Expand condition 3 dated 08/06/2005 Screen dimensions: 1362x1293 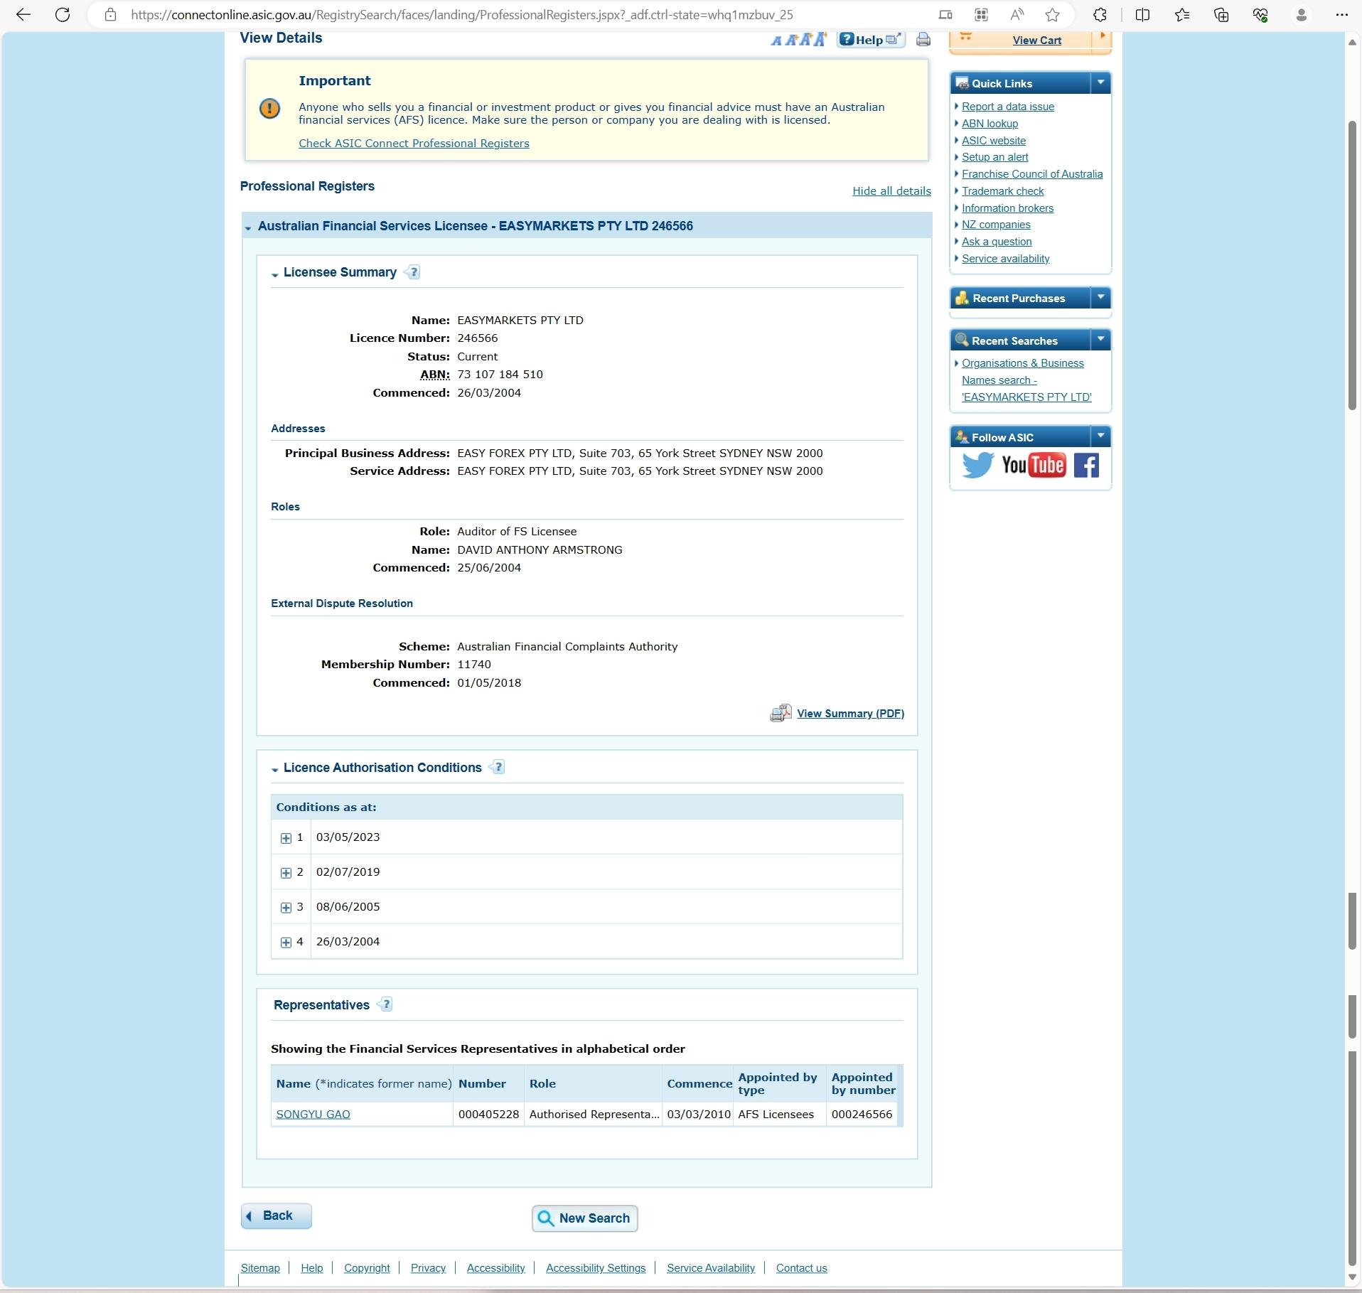click(286, 908)
